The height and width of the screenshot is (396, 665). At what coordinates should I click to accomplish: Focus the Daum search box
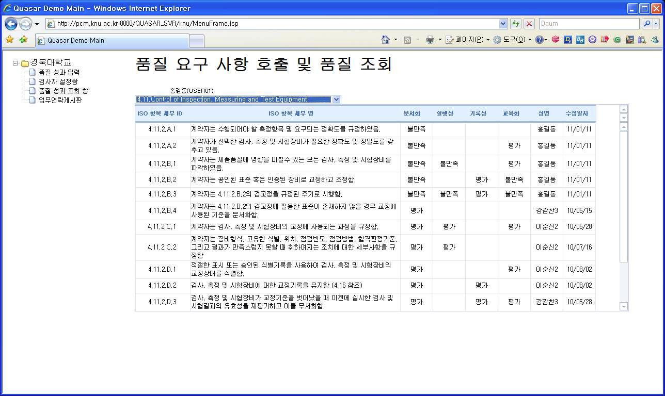(x=589, y=24)
